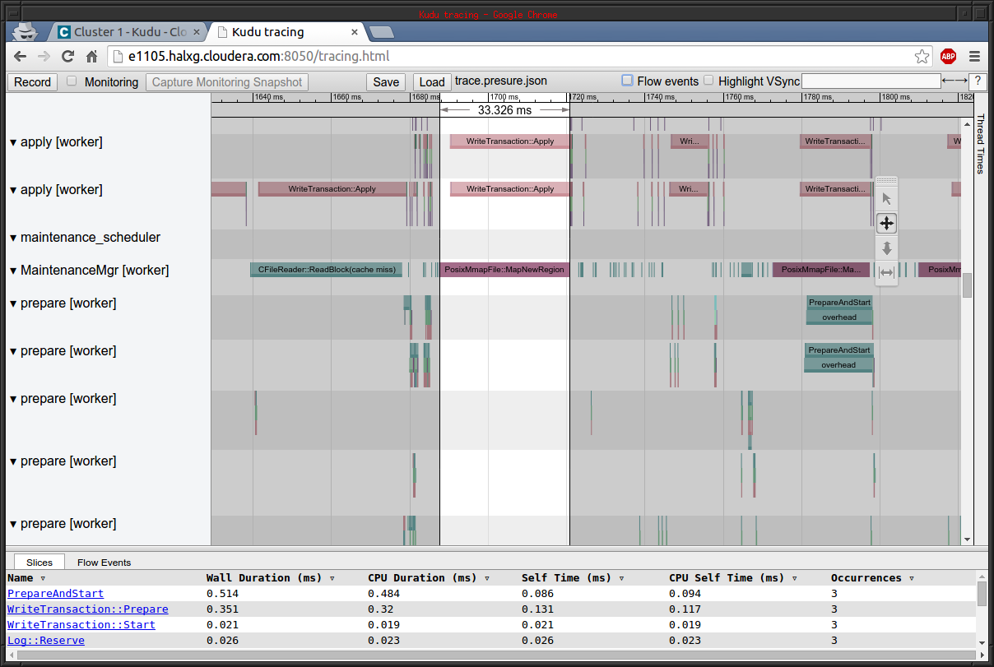Switch to Cluster 1 - Kudu browser tab
This screenshot has width=994, height=667.
pos(123,32)
